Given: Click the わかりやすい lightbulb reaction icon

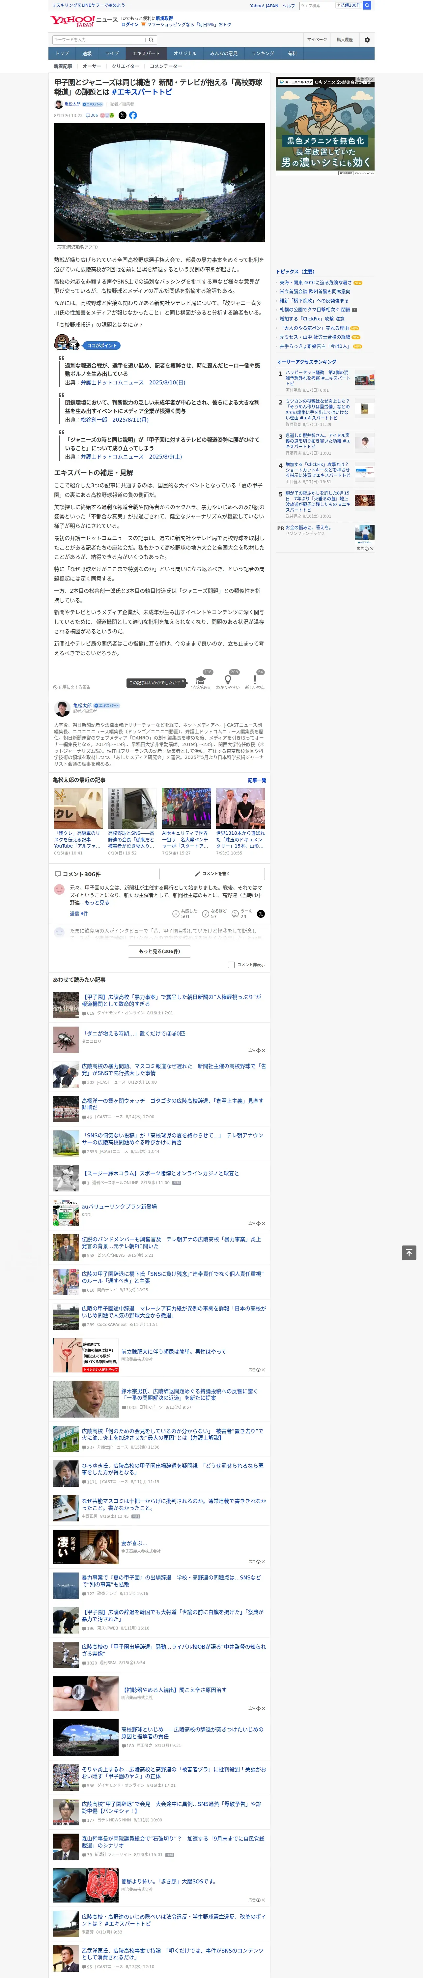Looking at the screenshot, I should pos(228,679).
